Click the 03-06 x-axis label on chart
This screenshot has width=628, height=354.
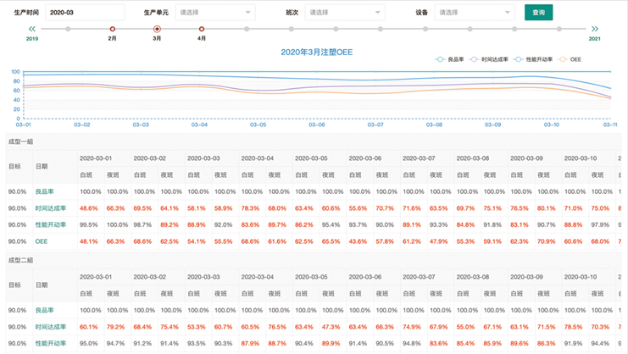pos(316,124)
